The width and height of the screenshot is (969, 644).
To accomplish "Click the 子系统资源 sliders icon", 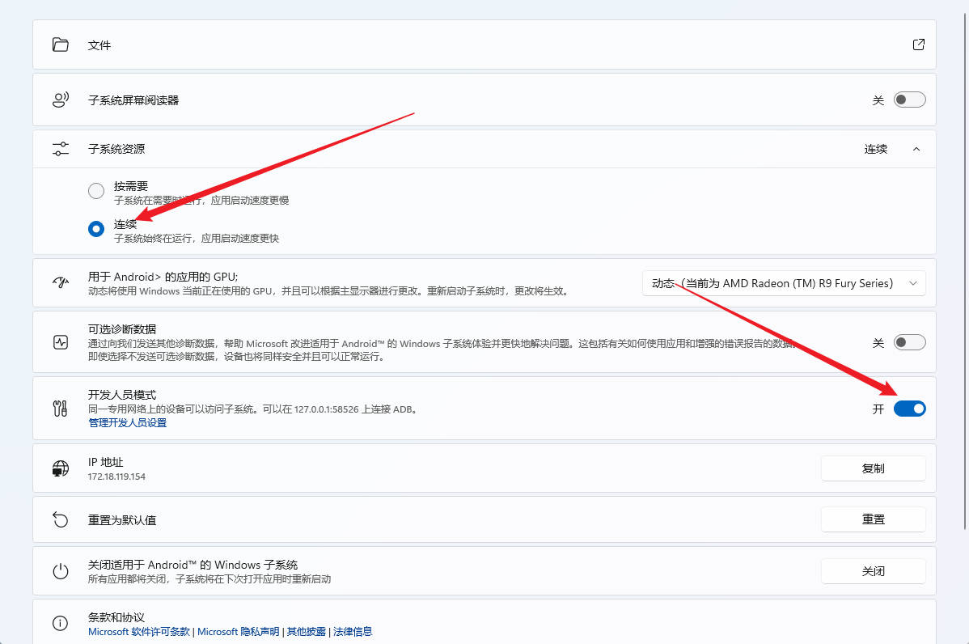I will (61, 148).
